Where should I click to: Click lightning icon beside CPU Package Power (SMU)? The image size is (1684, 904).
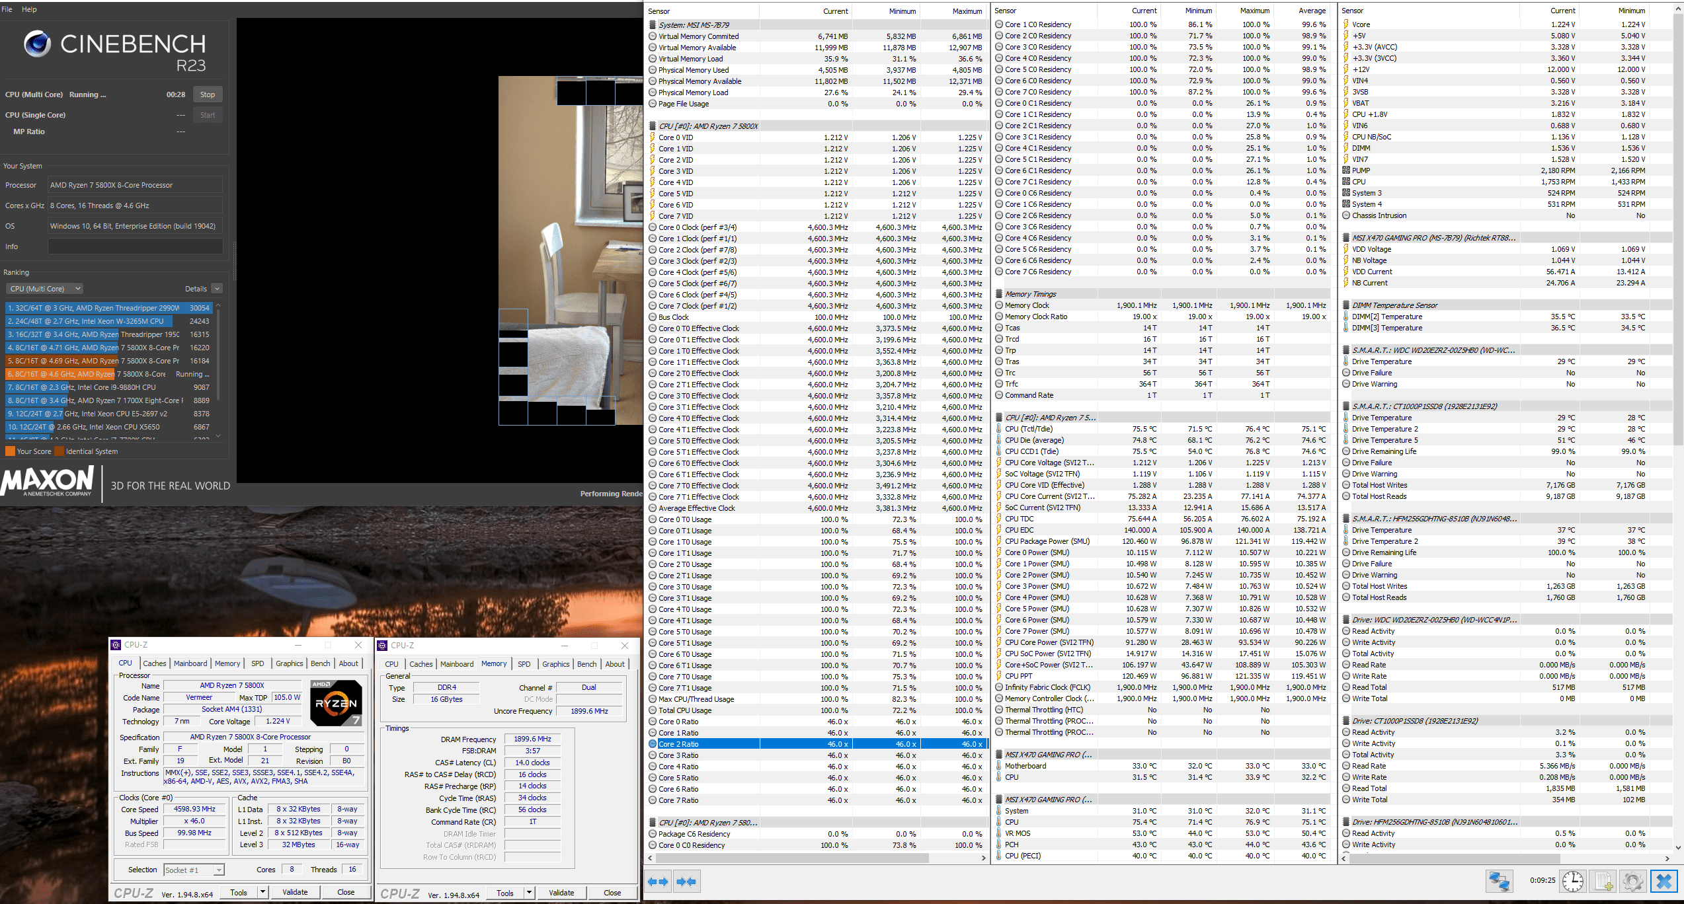pos(999,541)
